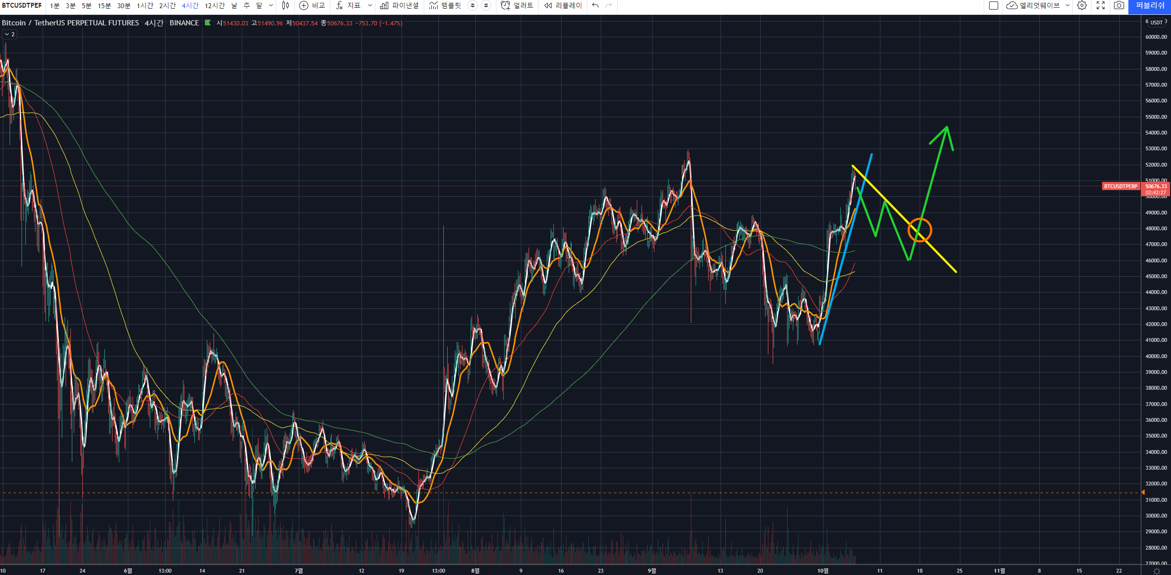Click the undo arrow icon
The height and width of the screenshot is (575, 1171).
tap(595, 6)
